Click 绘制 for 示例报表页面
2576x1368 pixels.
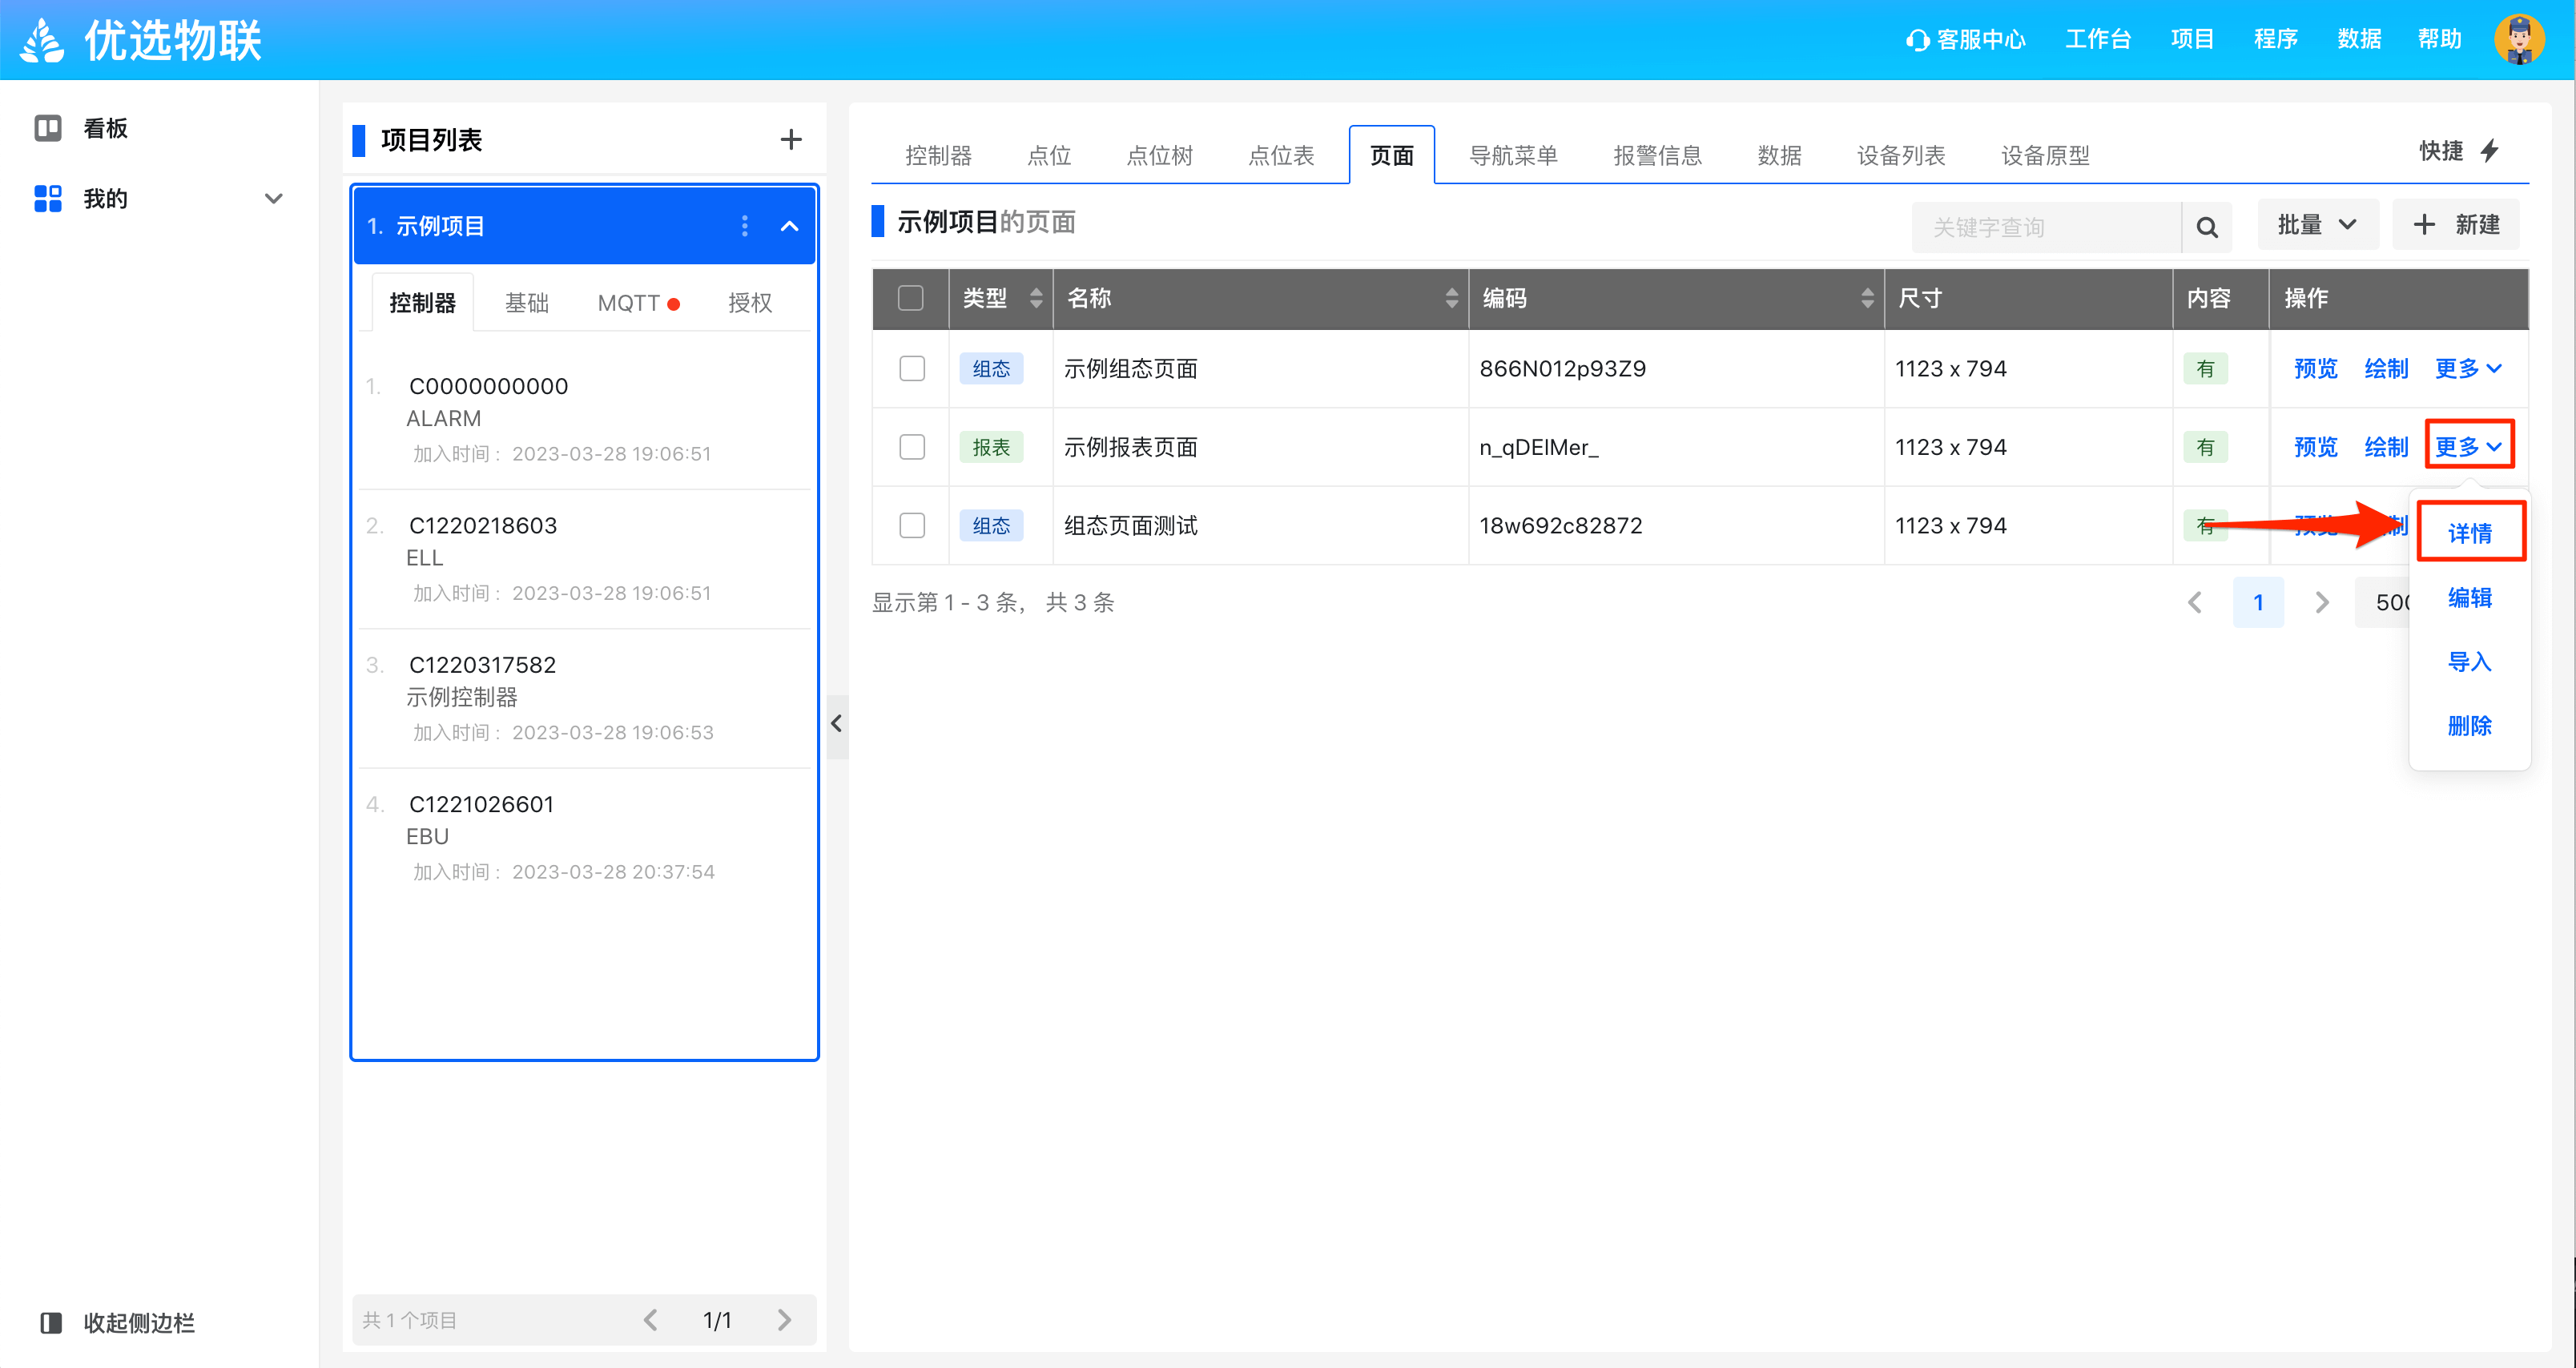[2386, 446]
